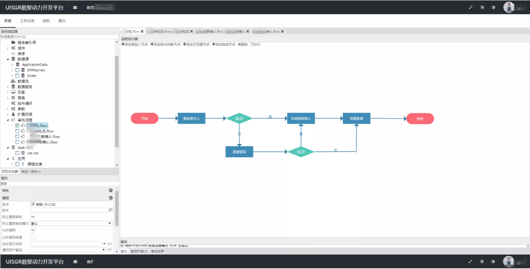Screen dimensions: 530x269
Task: Click the list icon beside 菜单
Action: coord(13,98)
